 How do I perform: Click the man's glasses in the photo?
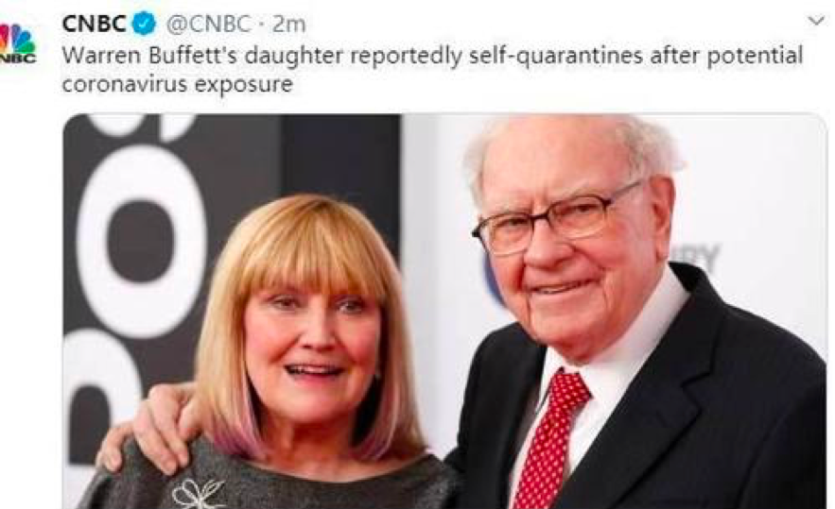point(556,218)
